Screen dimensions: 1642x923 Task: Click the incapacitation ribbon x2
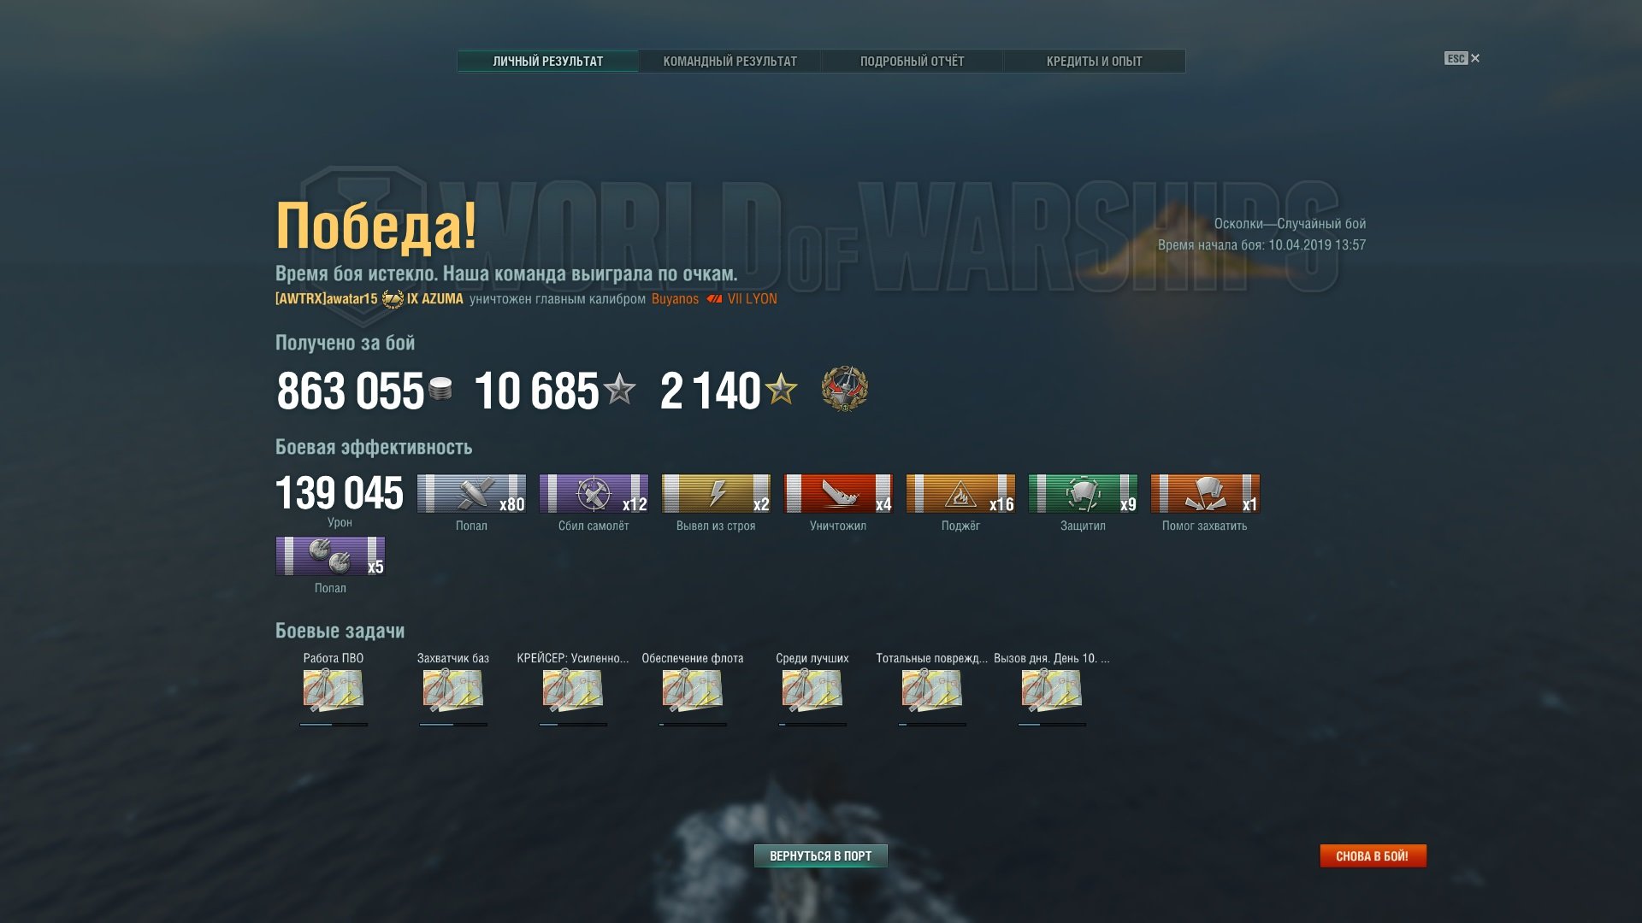(x=716, y=494)
